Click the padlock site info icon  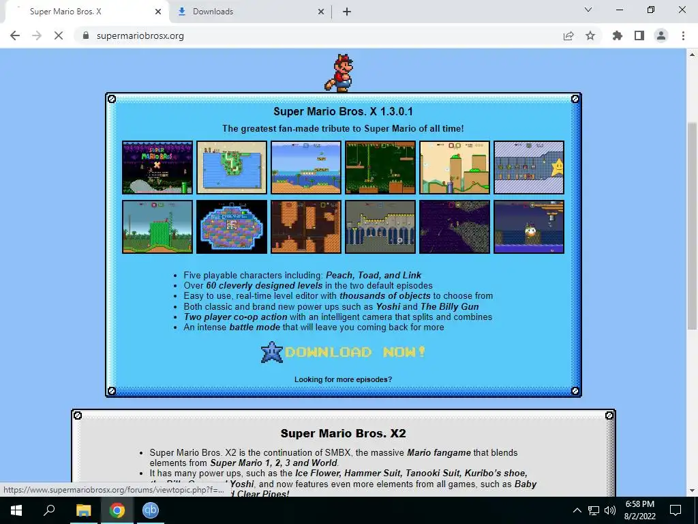pos(86,35)
